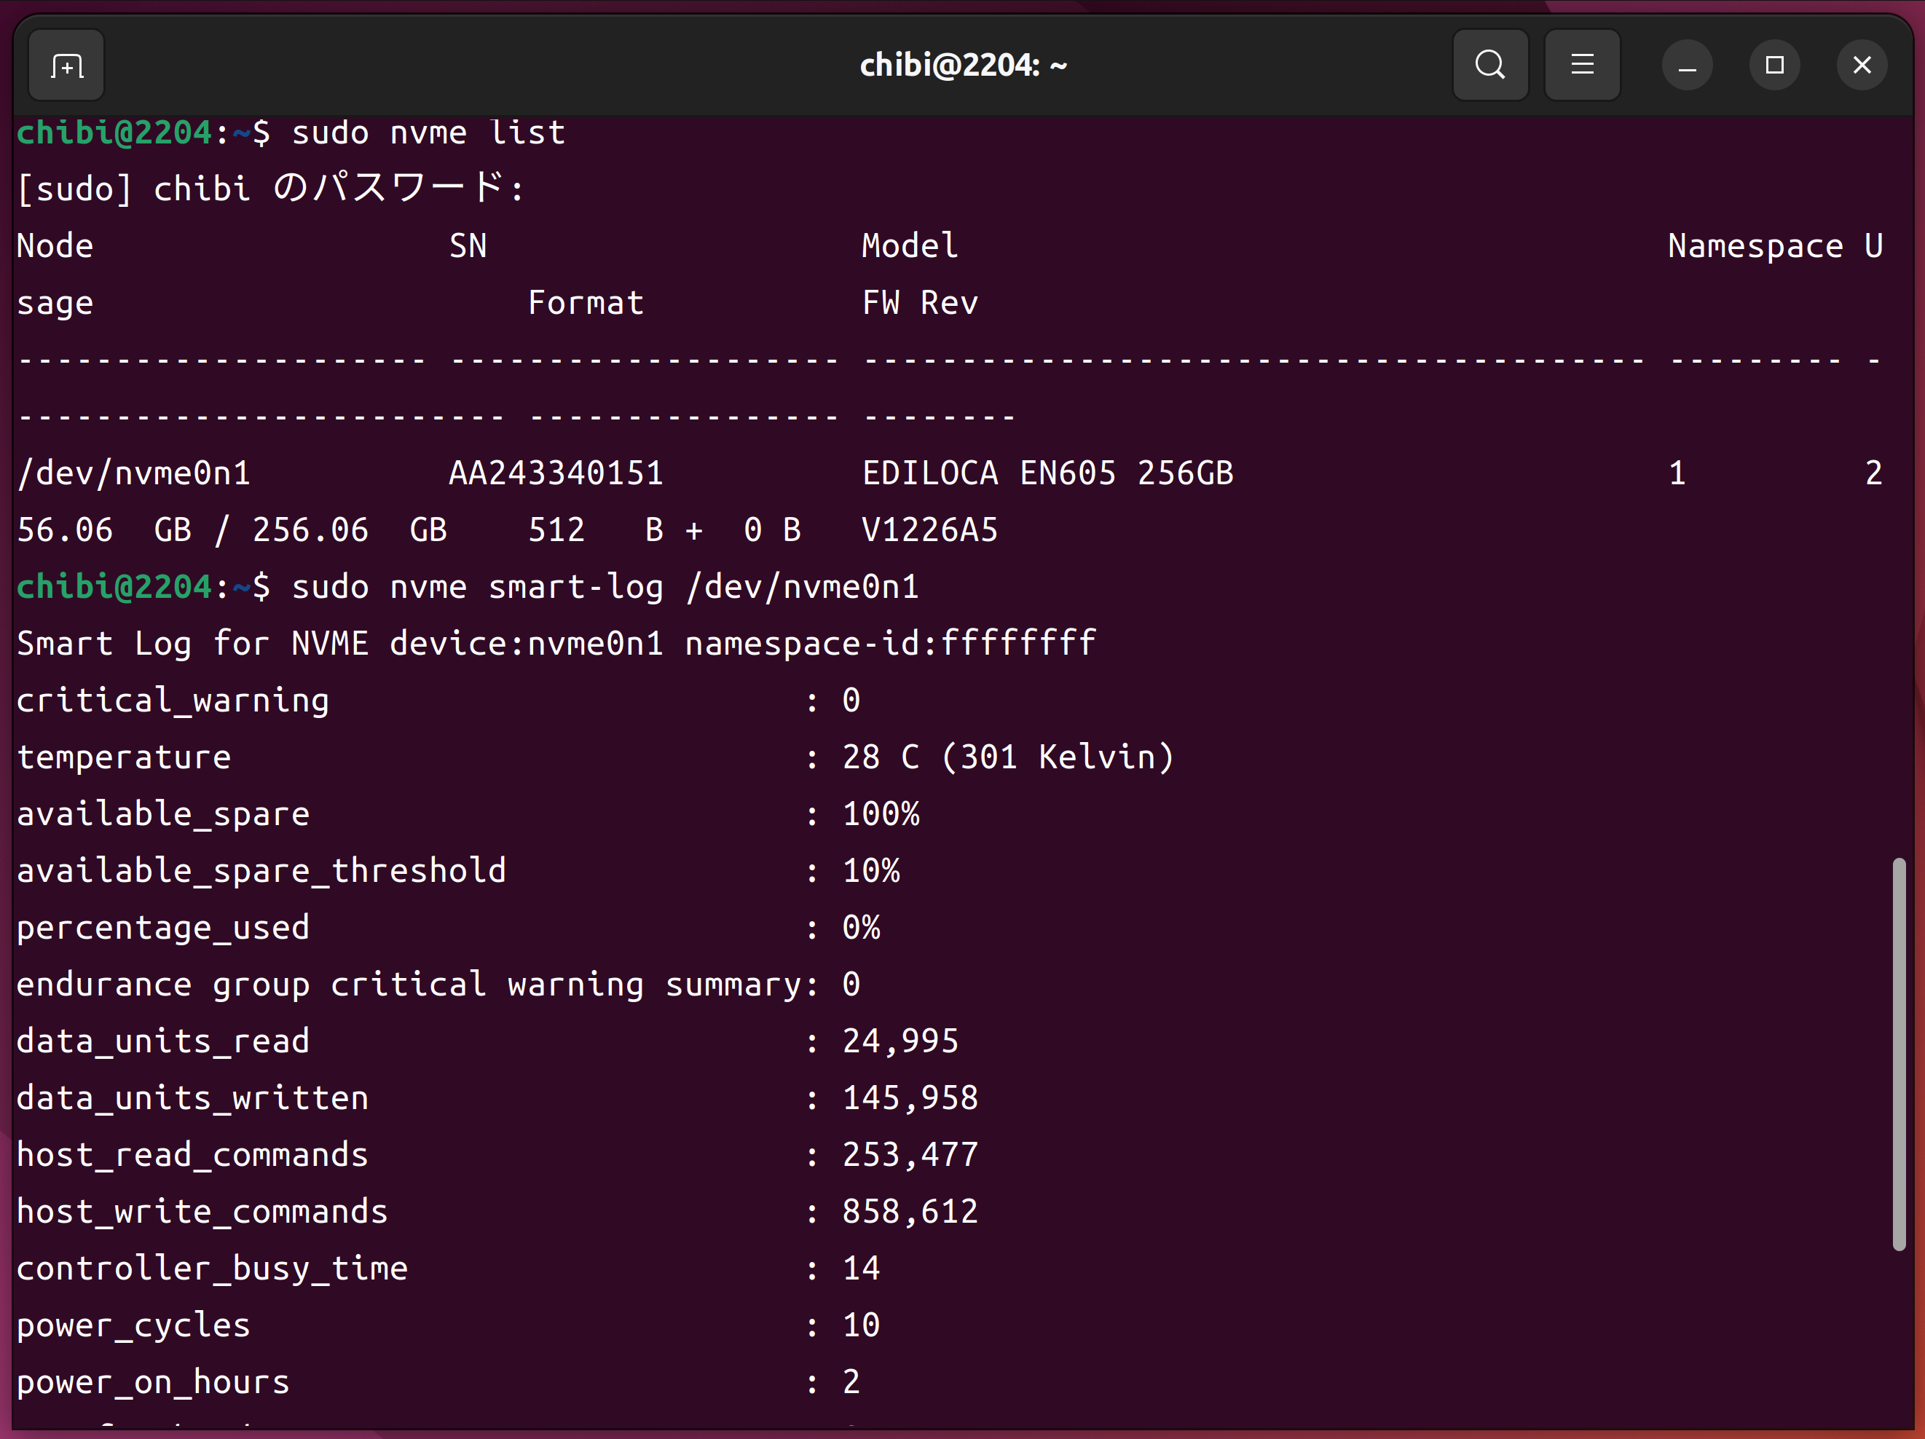Click the title text chibi@2204: ~
Image resolution: width=1925 pixels, height=1439 pixels.
click(963, 66)
